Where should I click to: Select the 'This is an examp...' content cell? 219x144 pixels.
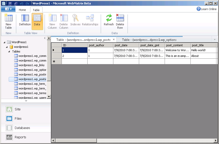point(178,56)
